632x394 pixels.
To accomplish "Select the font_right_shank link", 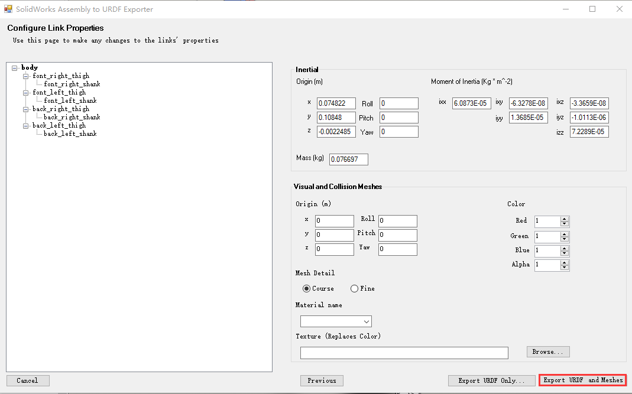I will [70, 84].
